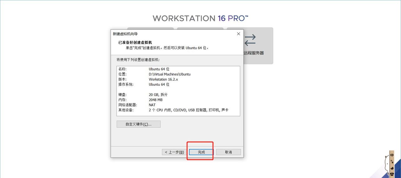Close the 新建虚拟机向导 wizard dialog
The width and height of the screenshot is (401, 178).
(238, 34)
